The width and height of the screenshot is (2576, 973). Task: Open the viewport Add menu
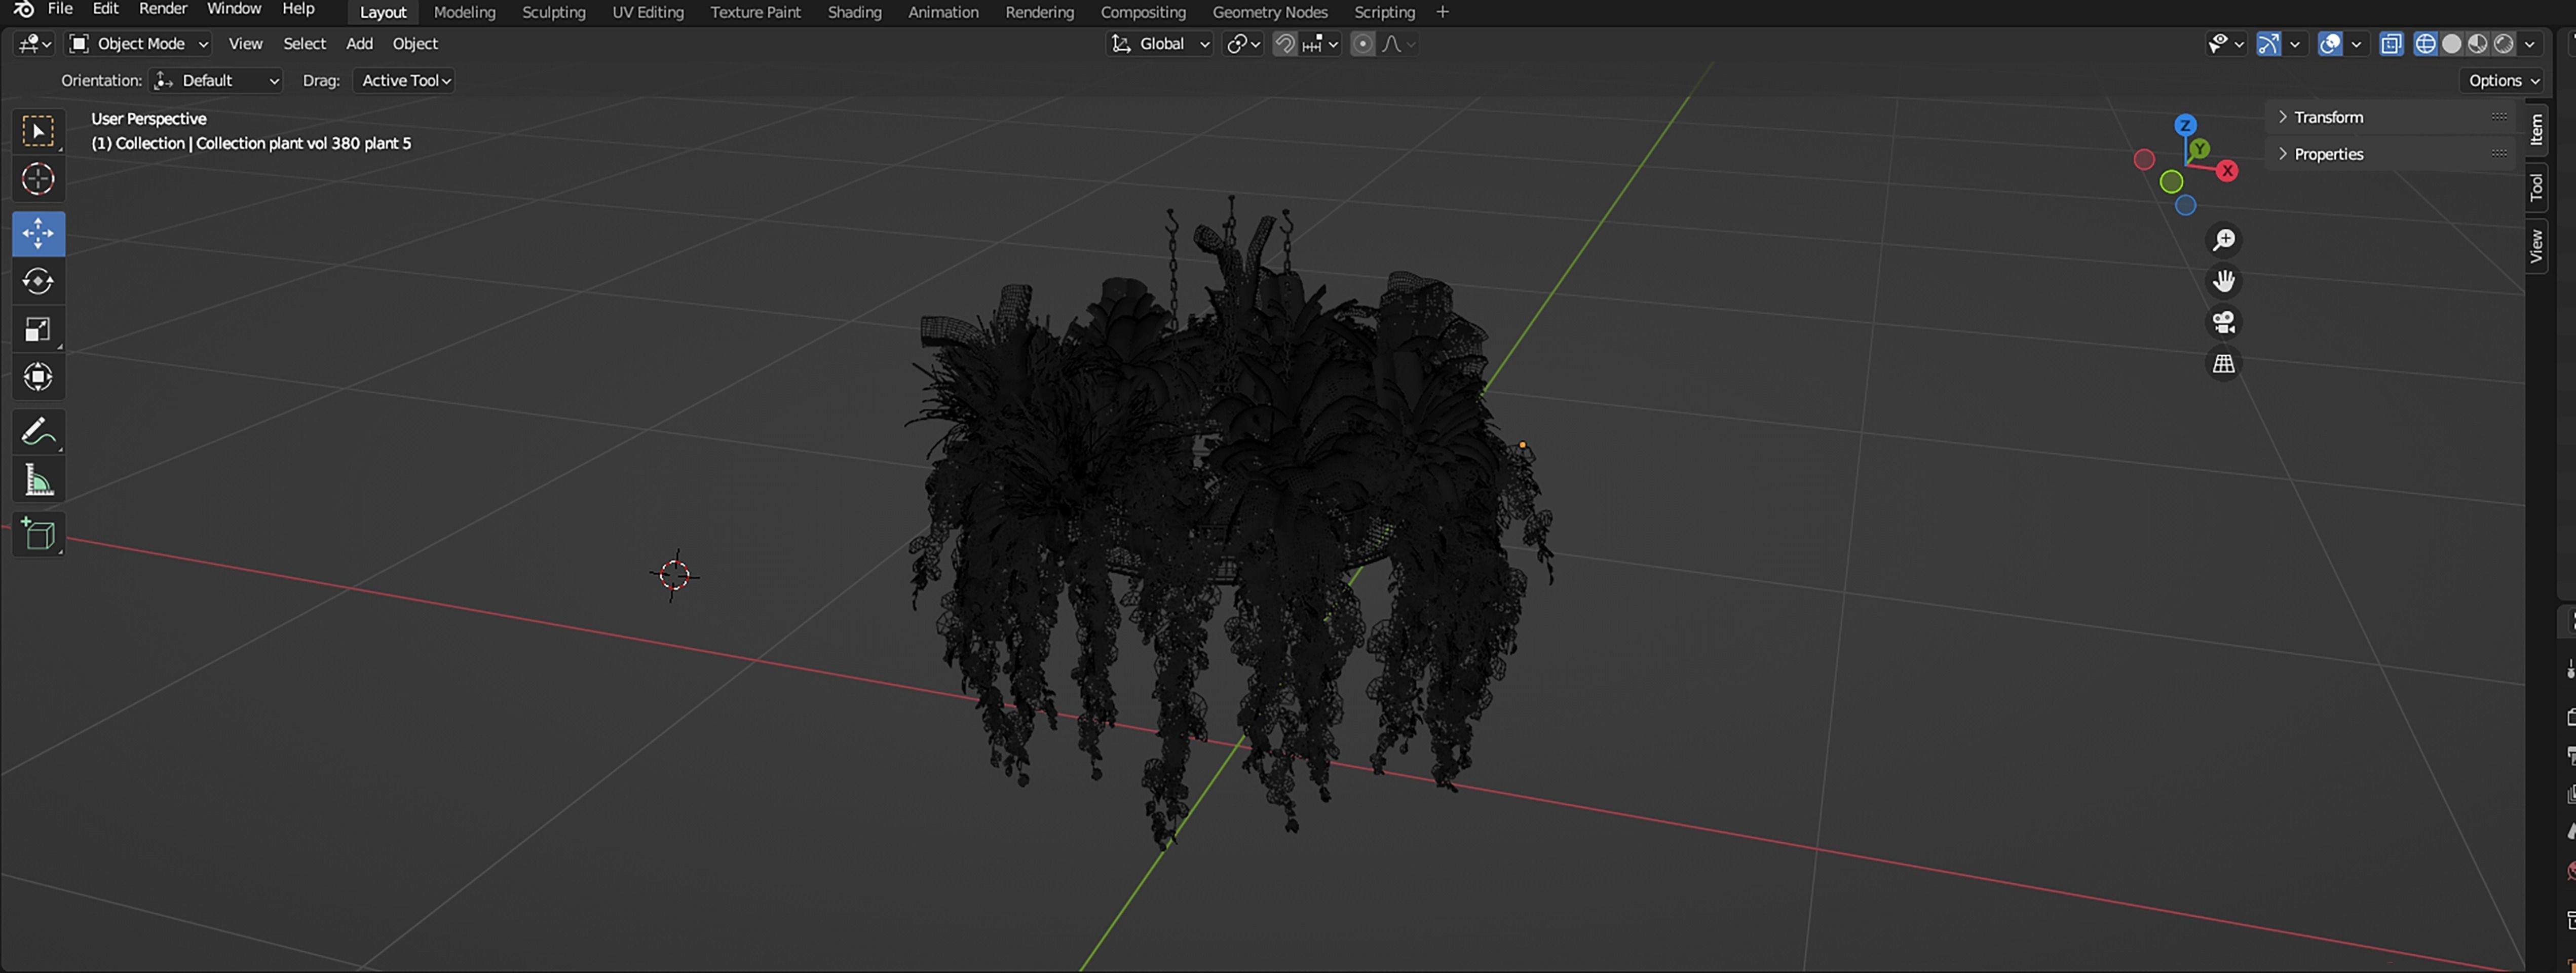[359, 44]
